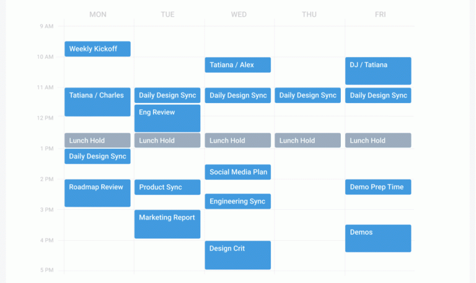Click the FRI day header
Viewport: 476px width, 283px height.
[x=380, y=14]
